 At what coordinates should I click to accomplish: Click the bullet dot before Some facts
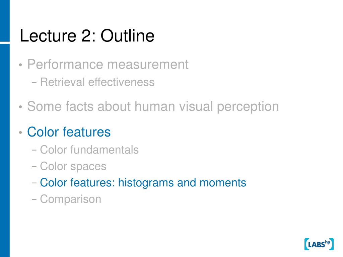(20, 107)
